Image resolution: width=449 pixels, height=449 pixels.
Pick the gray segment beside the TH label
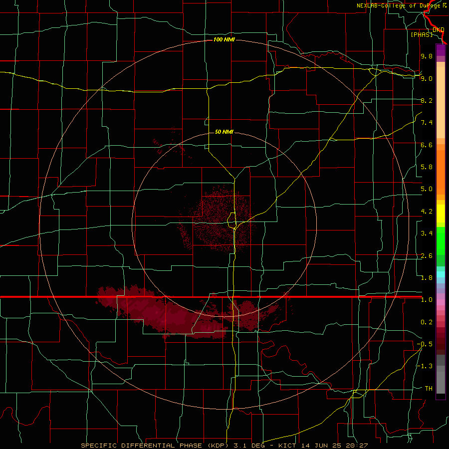coord(441,382)
